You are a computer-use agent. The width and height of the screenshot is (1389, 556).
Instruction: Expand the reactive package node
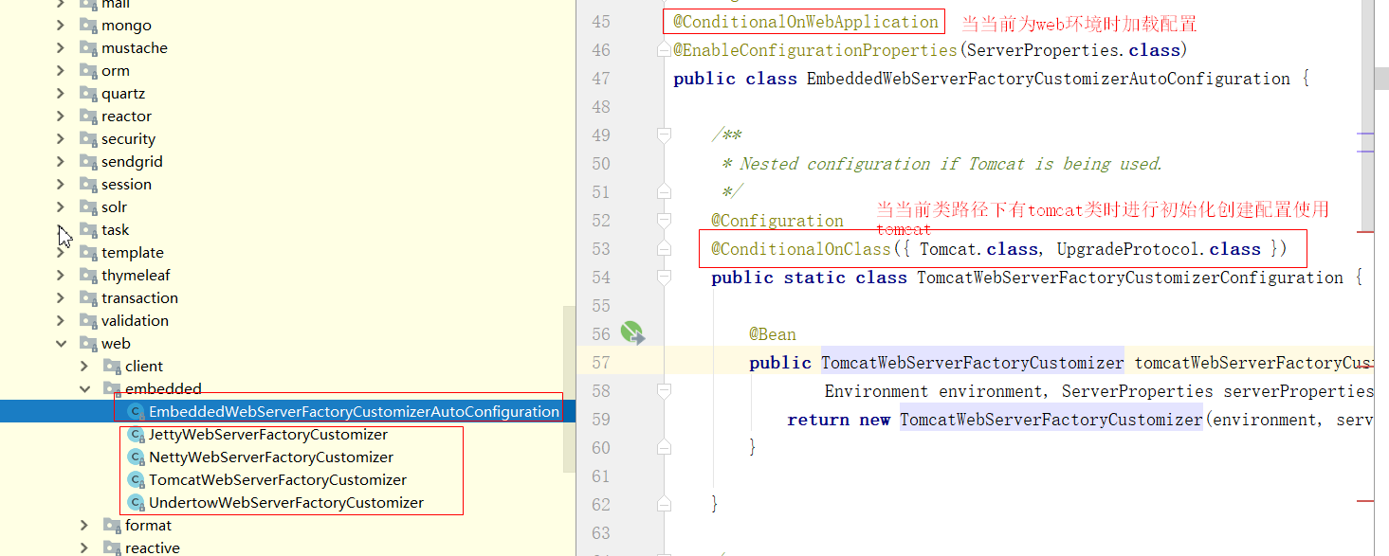pyautogui.click(x=84, y=548)
